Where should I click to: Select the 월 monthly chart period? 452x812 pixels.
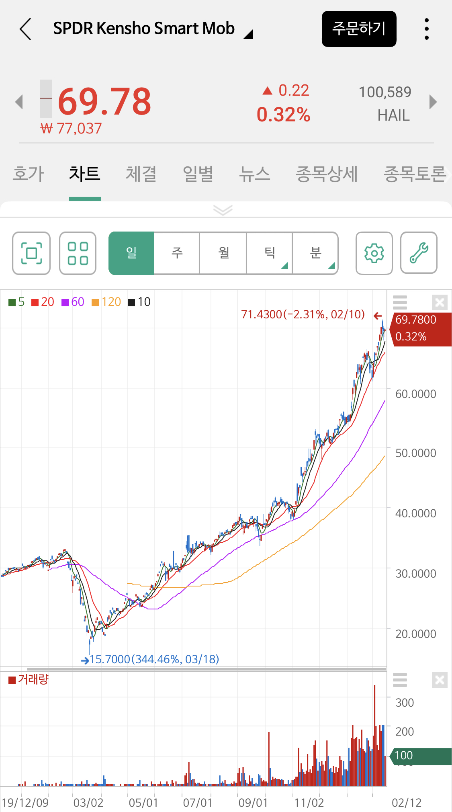(x=223, y=253)
